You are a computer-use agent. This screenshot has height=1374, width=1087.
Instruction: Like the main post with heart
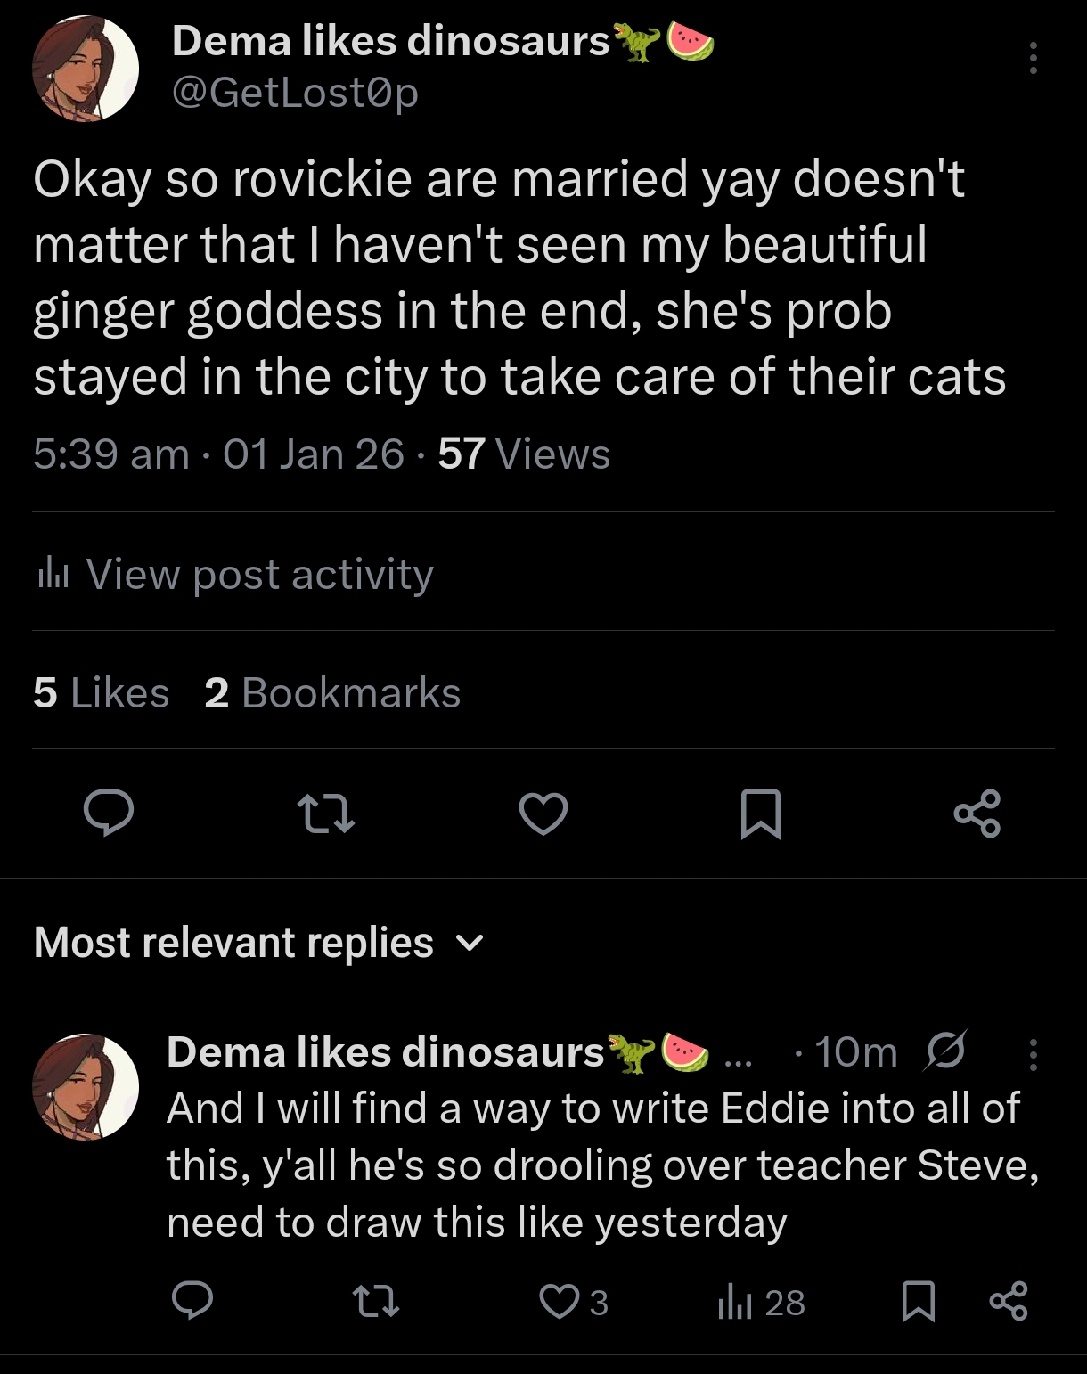543,814
